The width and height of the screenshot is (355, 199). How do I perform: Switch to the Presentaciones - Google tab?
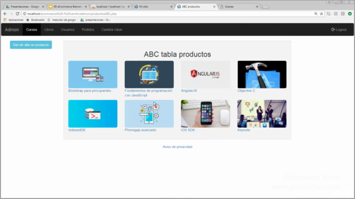tap(24, 7)
